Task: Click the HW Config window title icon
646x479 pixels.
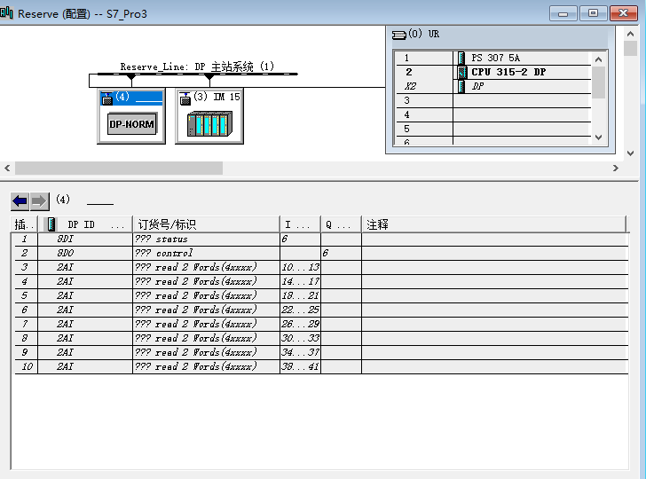Action: 8,13
